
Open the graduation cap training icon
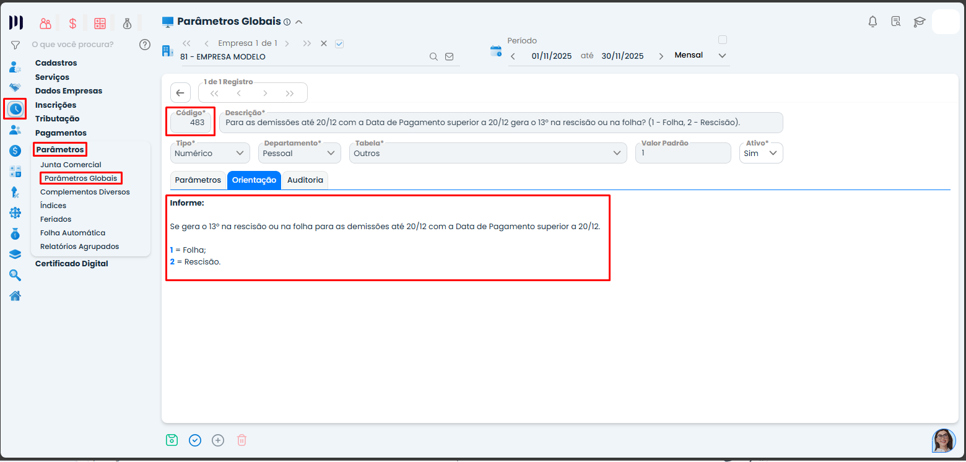(919, 22)
